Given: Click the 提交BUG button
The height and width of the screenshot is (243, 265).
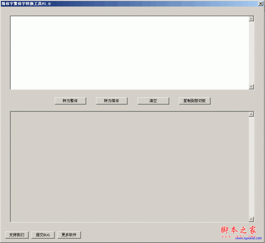Looking at the screenshot, I should pos(43,235).
